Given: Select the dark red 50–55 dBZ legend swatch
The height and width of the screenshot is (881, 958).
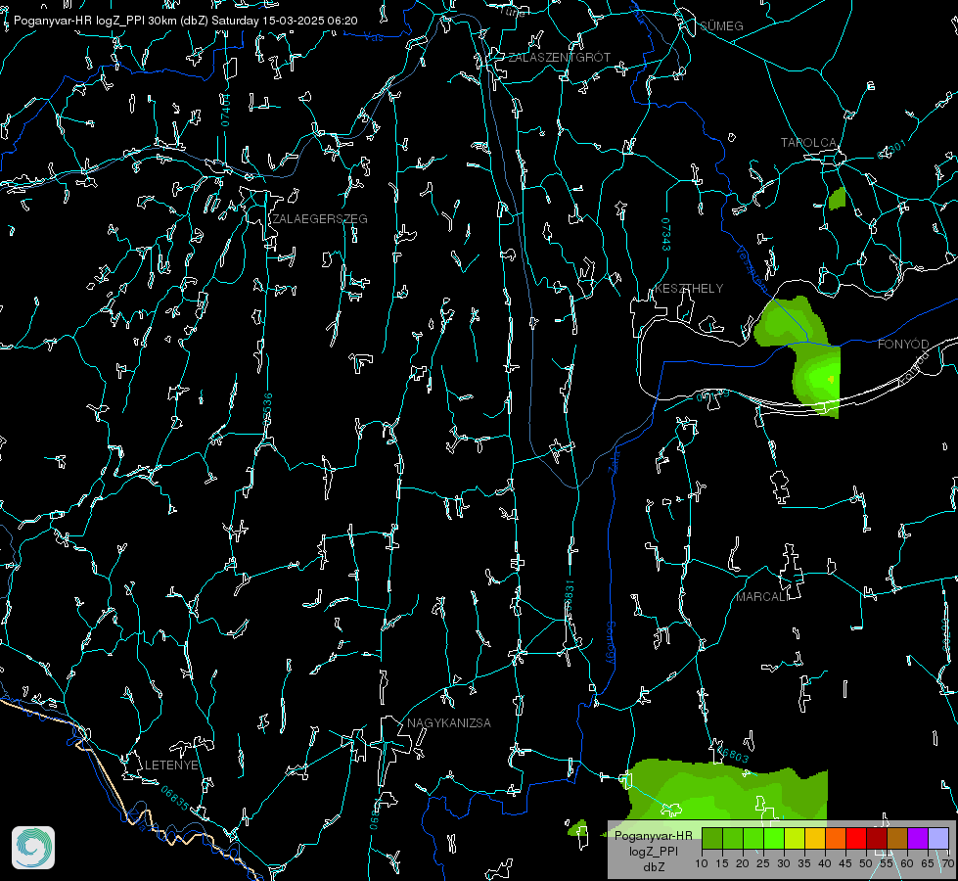Looking at the screenshot, I should tap(877, 838).
